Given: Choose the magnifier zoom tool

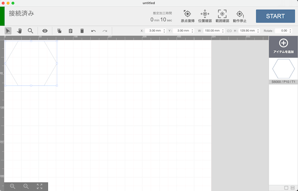Looking at the screenshot, I should tap(30, 31).
